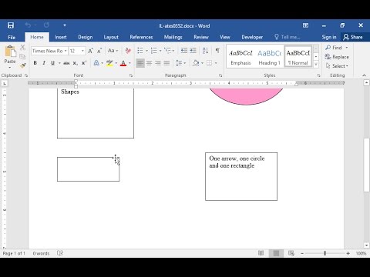Click the Heading 1 style thumbnail
This screenshot has height=277, width=370.
(269, 57)
